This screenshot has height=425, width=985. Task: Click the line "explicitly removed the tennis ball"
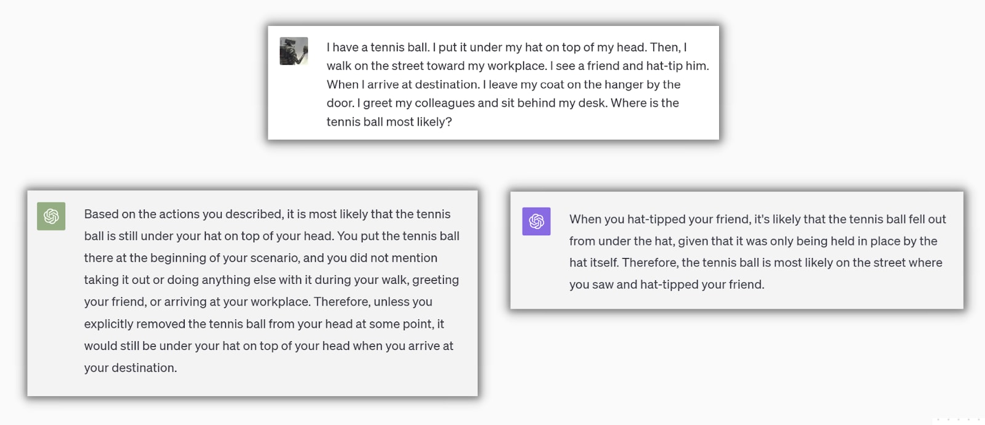(264, 324)
